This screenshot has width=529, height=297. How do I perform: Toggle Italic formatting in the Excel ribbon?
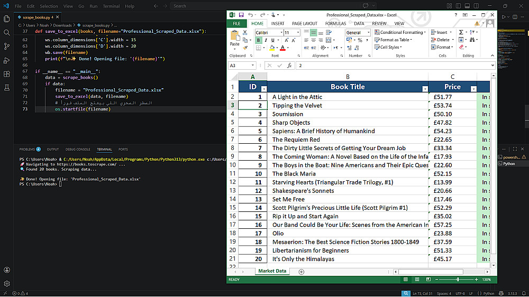[266, 40]
